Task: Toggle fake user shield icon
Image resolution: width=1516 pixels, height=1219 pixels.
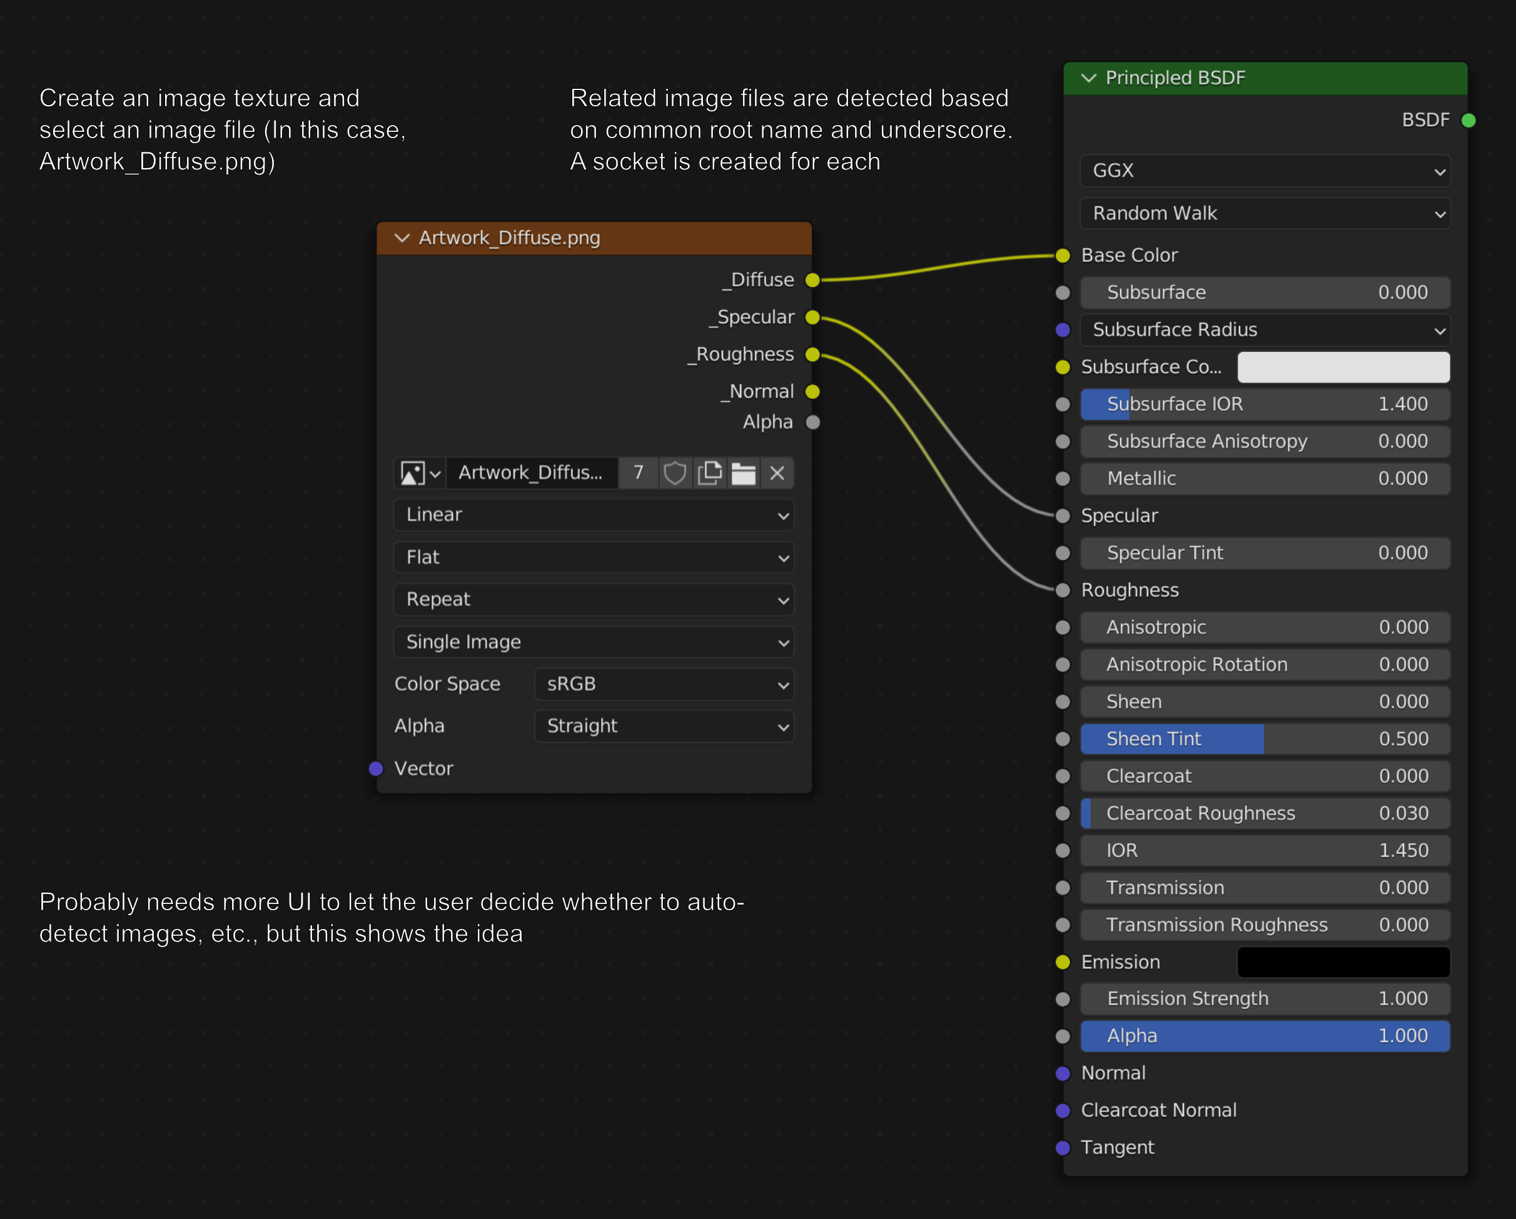Action: (674, 473)
